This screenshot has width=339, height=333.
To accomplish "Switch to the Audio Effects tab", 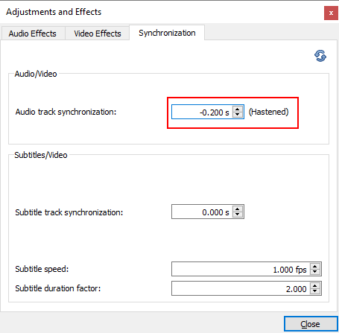I will pos(33,34).
